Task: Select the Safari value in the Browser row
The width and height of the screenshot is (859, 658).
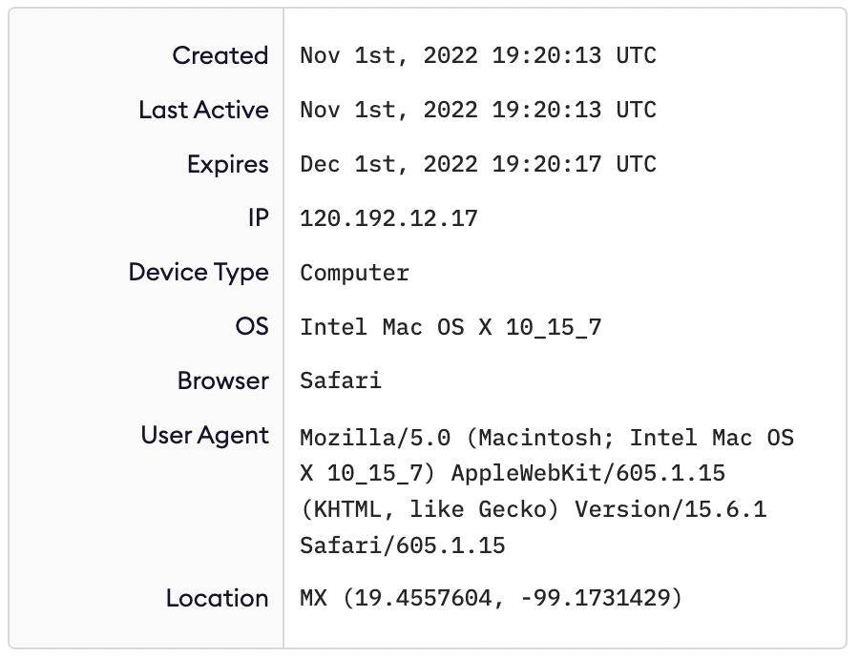Action: [x=341, y=381]
